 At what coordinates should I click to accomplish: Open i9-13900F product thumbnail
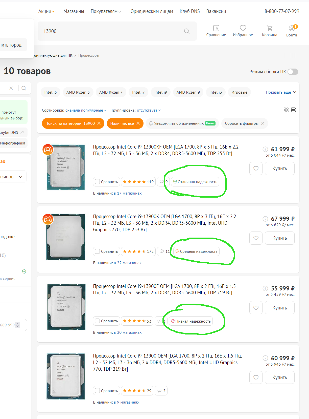pos(66,307)
